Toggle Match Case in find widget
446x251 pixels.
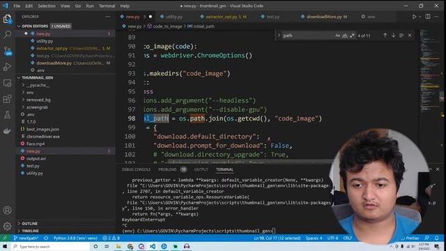[337, 36]
